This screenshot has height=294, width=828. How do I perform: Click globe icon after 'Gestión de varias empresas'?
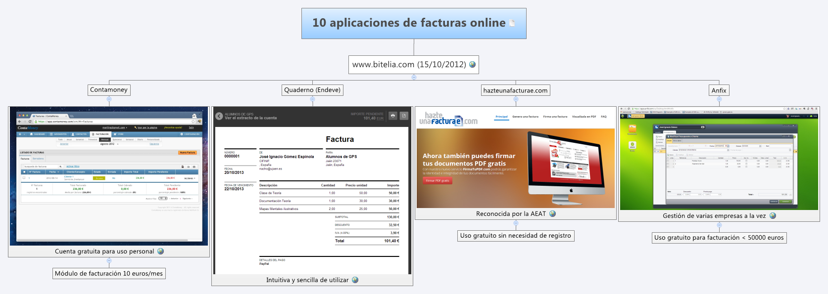tap(773, 215)
